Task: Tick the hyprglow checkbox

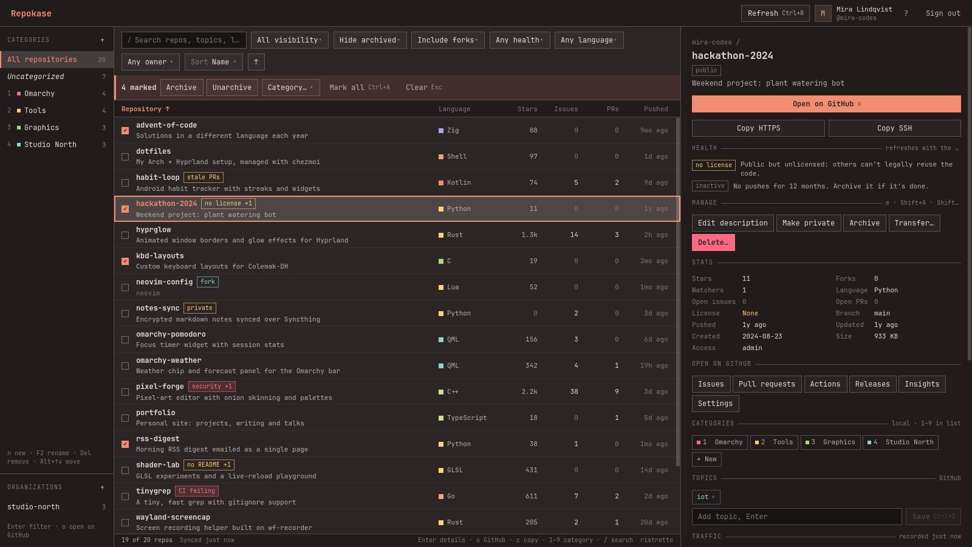Action: coord(125,235)
